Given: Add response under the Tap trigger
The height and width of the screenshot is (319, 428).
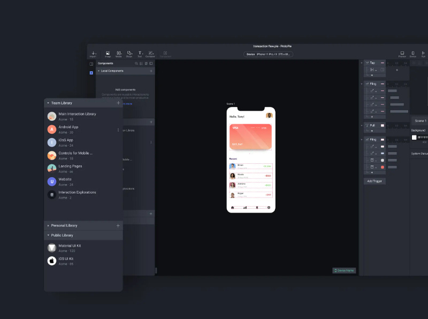Looking at the screenshot, I should (372, 75).
